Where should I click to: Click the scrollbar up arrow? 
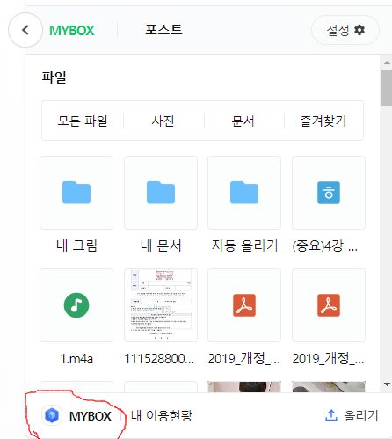(x=387, y=62)
